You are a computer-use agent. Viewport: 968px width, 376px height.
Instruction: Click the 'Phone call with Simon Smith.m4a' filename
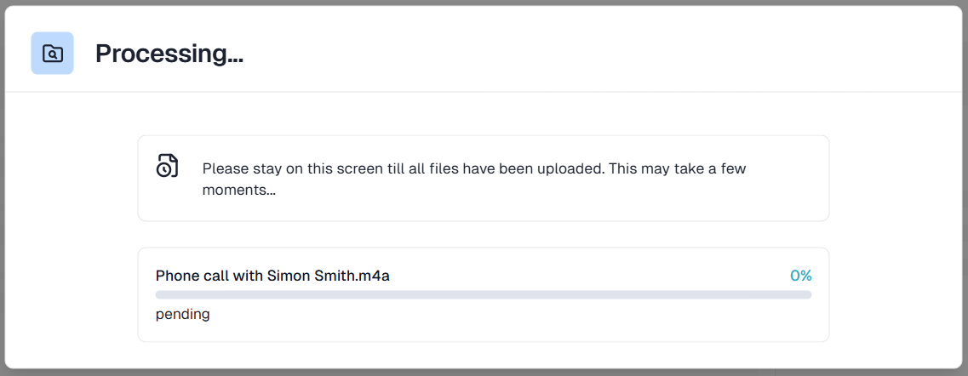pyautogui.click(x=272, y=276)
